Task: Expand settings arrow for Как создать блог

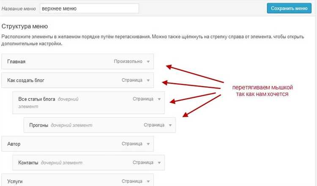Action: tap(148, 80)
